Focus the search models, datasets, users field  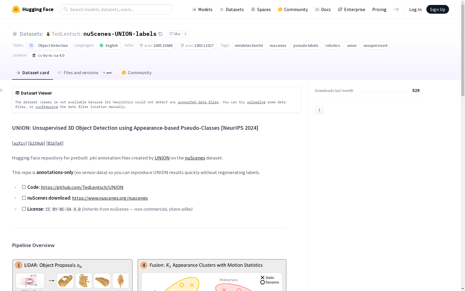(x=116, y=9)
